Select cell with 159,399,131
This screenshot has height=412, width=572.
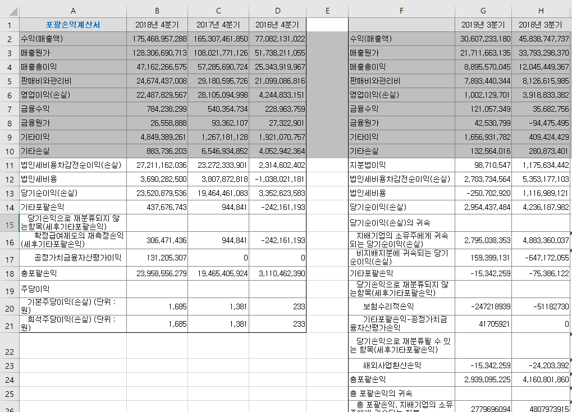(483, 258)
